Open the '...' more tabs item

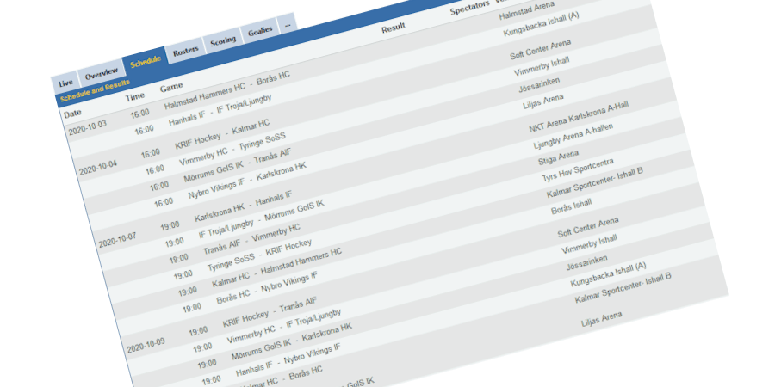(287, 24)
